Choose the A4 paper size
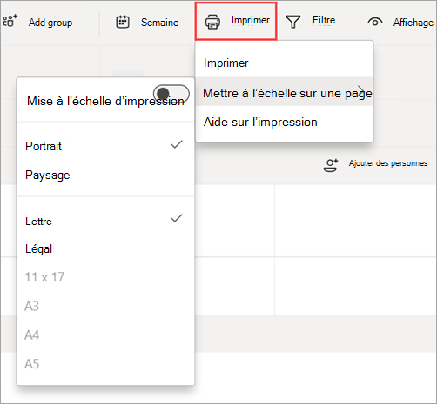Viewport: 437px width, 404px height. pos(105,335)
